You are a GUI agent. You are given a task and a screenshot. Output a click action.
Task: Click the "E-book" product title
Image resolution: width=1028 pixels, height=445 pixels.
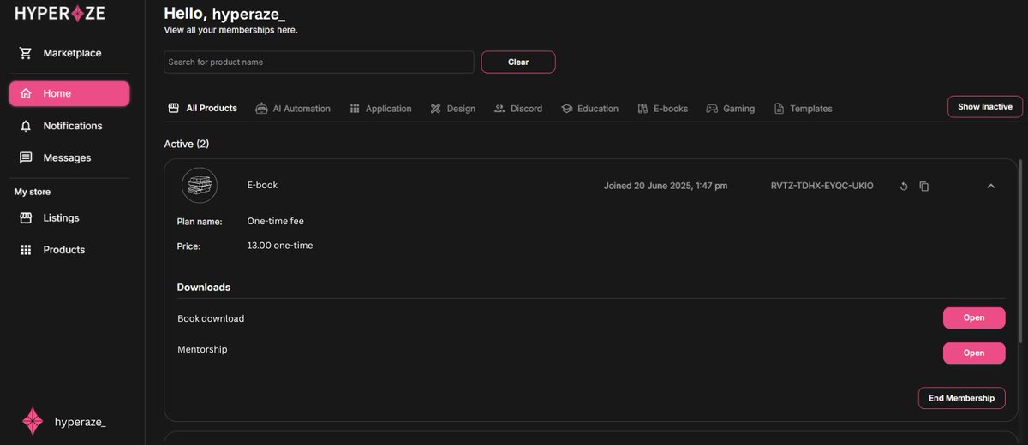point(262,185)
